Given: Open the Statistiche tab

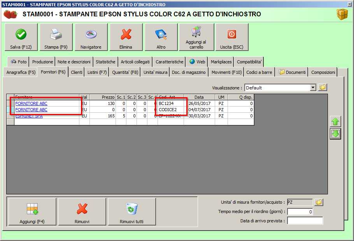Looking at the screenshot, I should coord(105,62).
